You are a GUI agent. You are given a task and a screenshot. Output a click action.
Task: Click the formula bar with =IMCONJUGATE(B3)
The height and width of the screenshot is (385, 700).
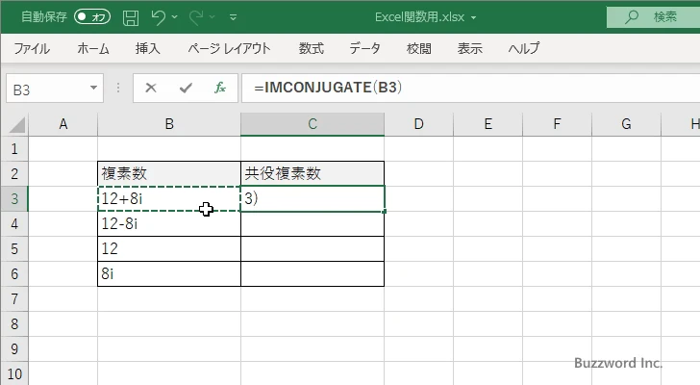(470, 88)
